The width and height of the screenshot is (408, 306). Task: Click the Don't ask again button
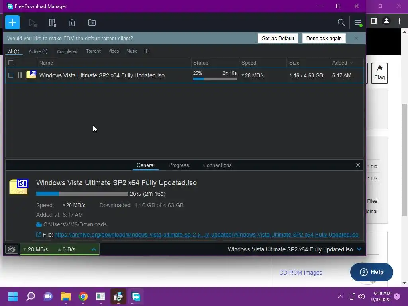(324, 38)
